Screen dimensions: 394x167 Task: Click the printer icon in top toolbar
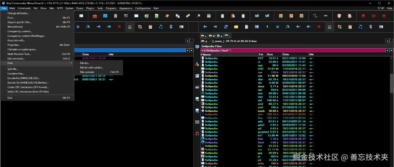(x=339, y=16)
